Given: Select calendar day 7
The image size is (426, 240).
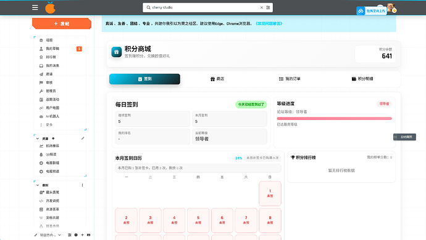Looking at the screenshot, I should click(x=246, y=220).
